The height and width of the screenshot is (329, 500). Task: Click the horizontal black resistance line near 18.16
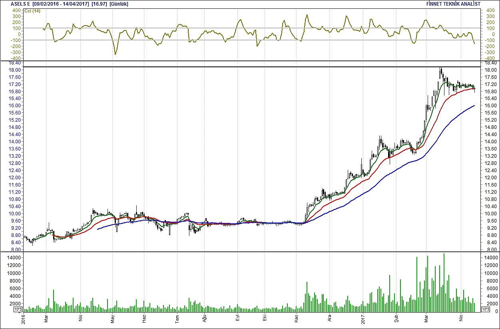point(252,67)
